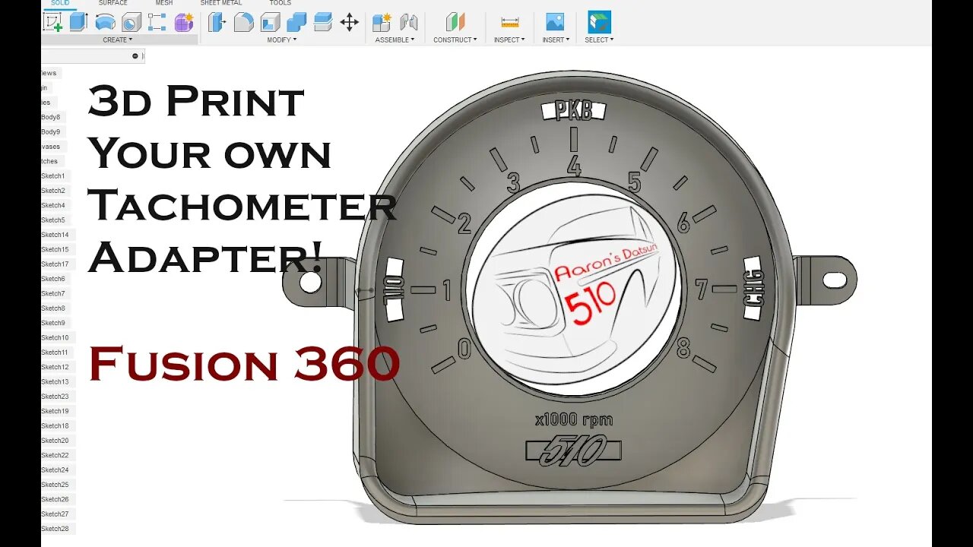Select Sketch18 in the browser

pos(55,425)
